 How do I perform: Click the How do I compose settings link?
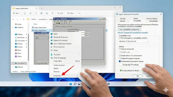coord(133,33)
